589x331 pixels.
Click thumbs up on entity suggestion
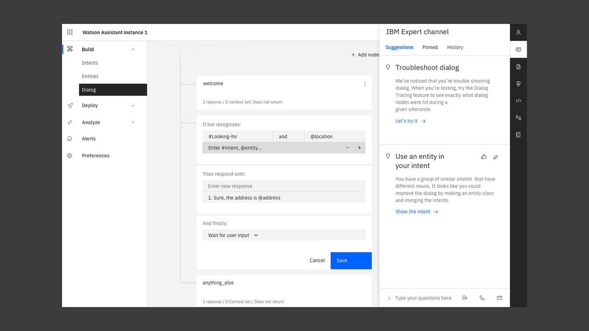pyautogui.click(x=484, y=157)
